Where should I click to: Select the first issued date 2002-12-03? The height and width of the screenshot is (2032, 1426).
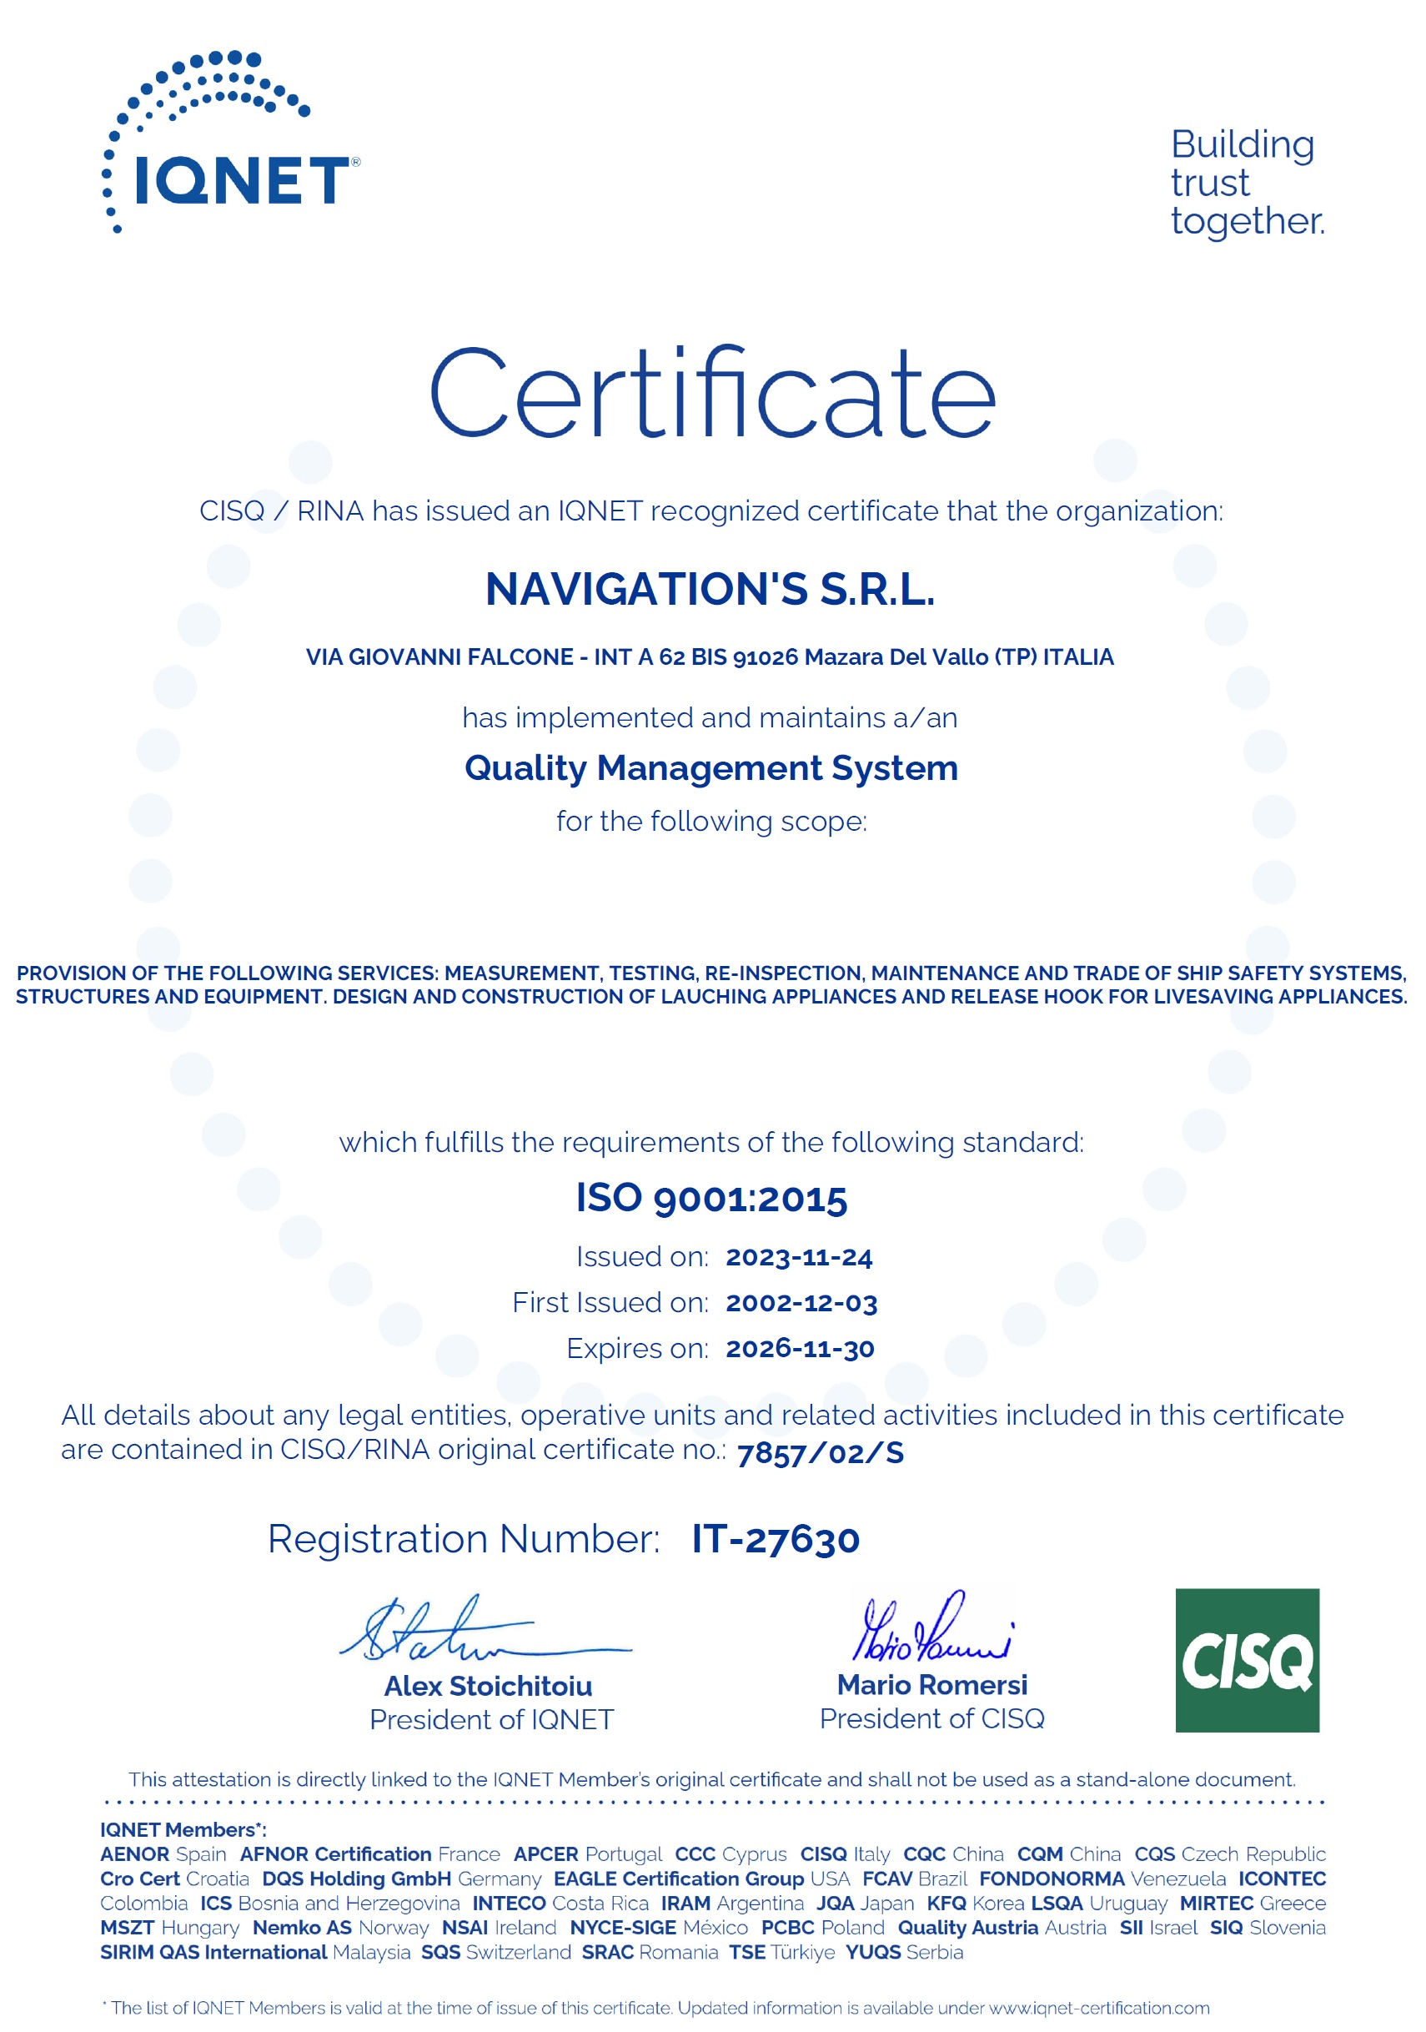click(x=801, y=1303)
